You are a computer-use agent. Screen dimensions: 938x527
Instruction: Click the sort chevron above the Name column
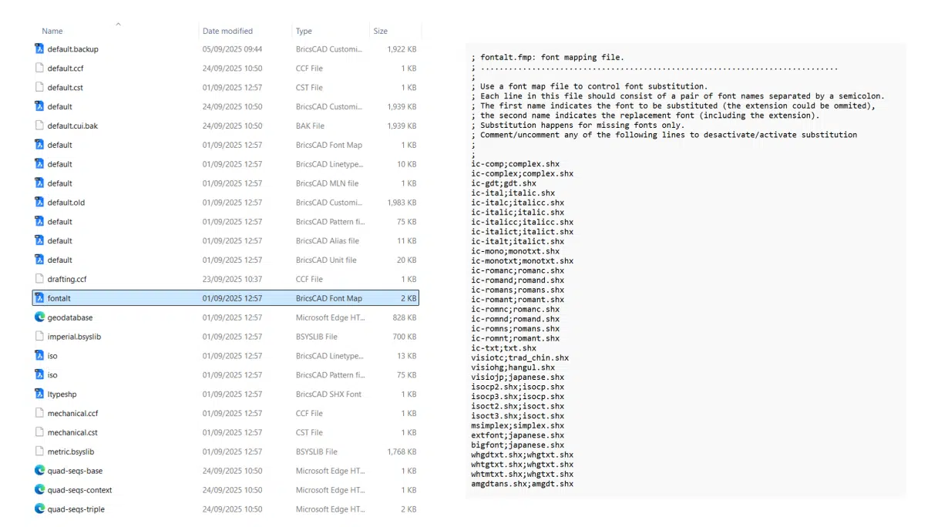point(119,25)
